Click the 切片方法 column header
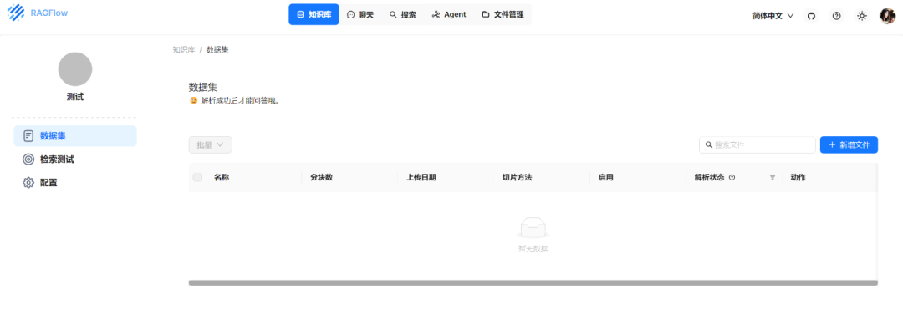 tap(517, 177)
